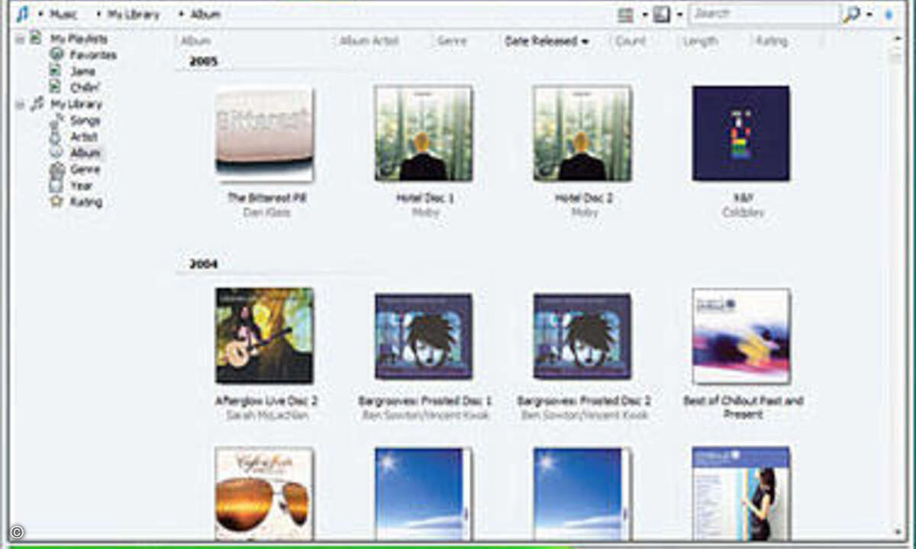Show the Rating view in the tree
The image size is (916, 549).
(85, 202)
